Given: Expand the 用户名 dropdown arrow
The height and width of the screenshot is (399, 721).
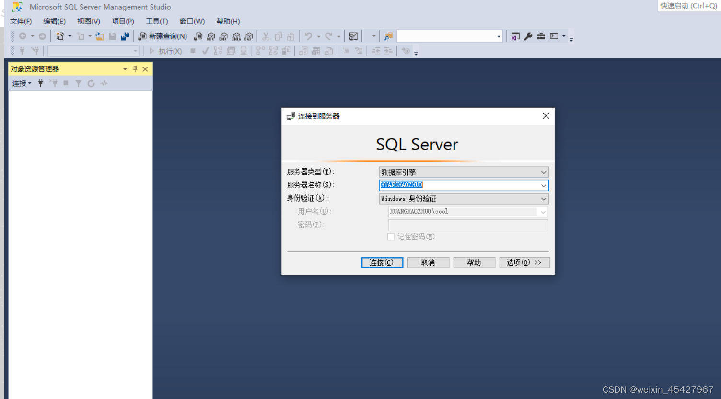Looking at the screenshot, I should pos(543,212).
